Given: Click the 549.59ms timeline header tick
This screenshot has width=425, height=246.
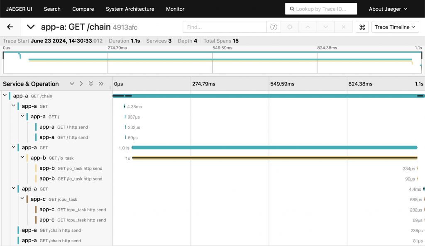Looking at the screenshot, I should 282,84.
